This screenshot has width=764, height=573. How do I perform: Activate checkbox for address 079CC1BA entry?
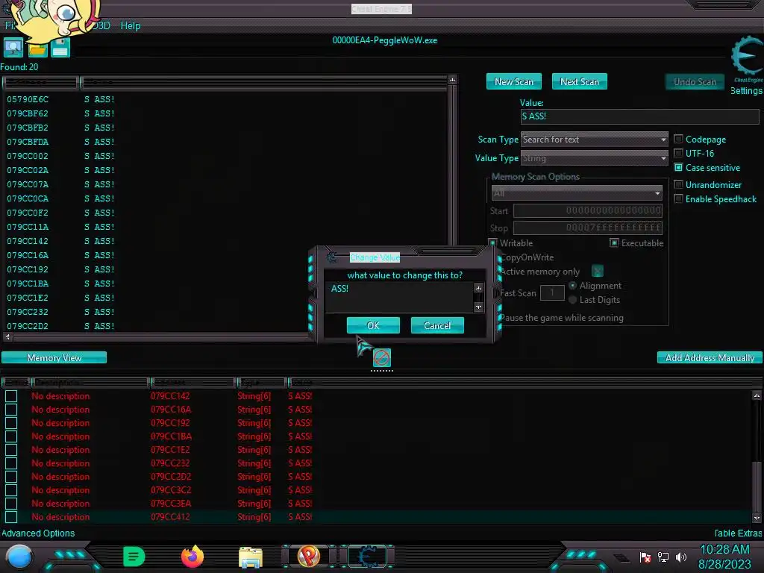pos(11,436)
